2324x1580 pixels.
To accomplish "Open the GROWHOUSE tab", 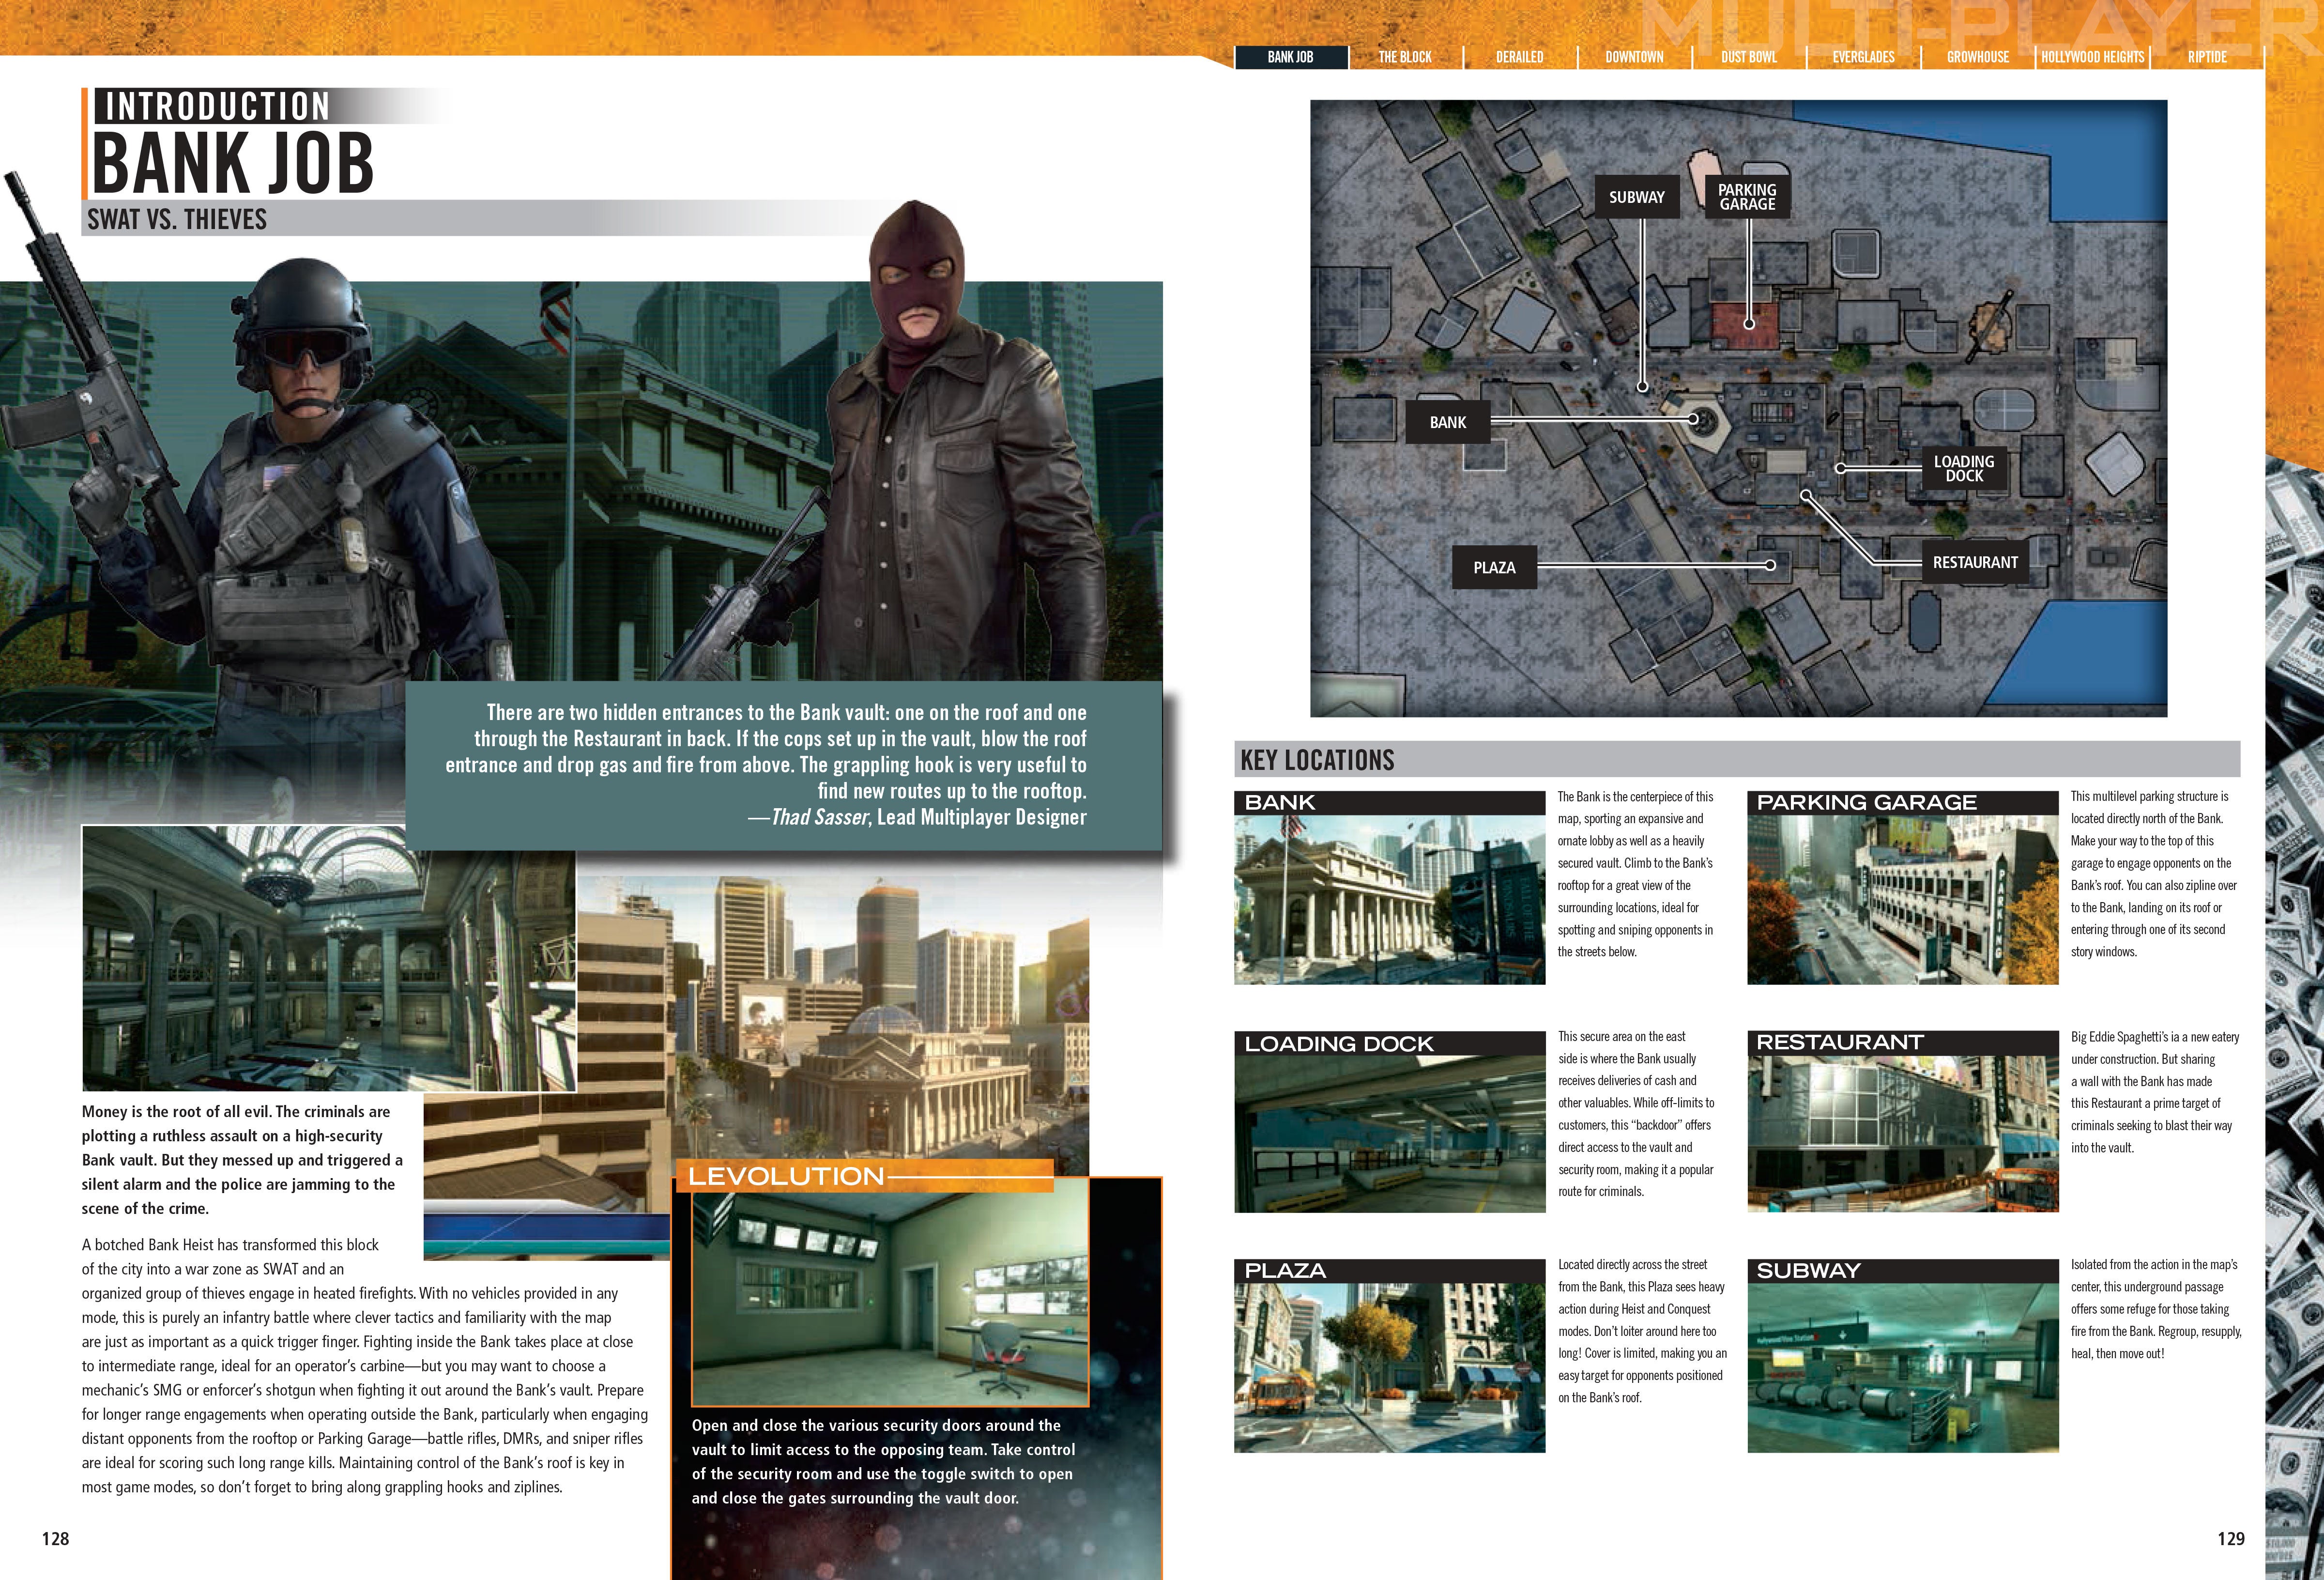I will 1978,57.
